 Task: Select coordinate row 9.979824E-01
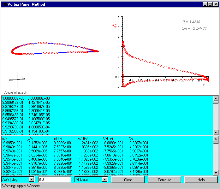coord(26,107)
